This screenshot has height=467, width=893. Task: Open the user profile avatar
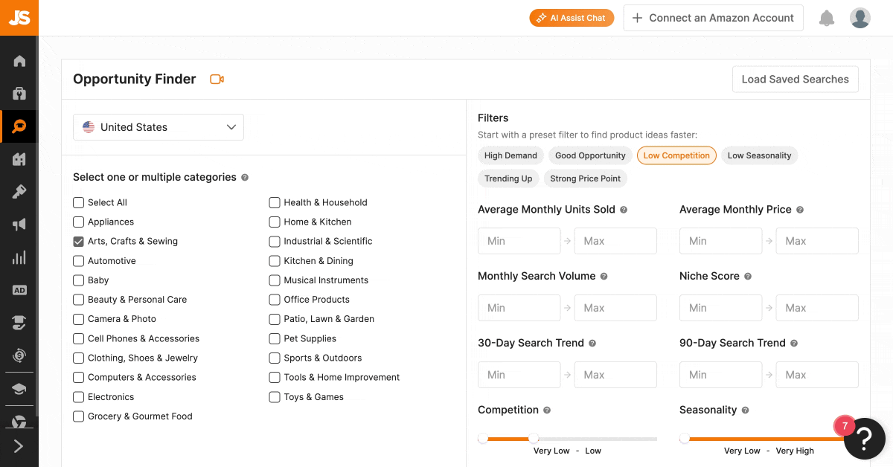click(860, 18)
